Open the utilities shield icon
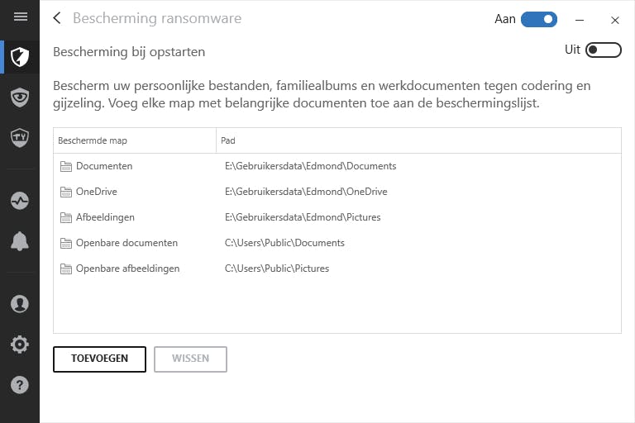The image size is (635, 423). tap(20, 136)
